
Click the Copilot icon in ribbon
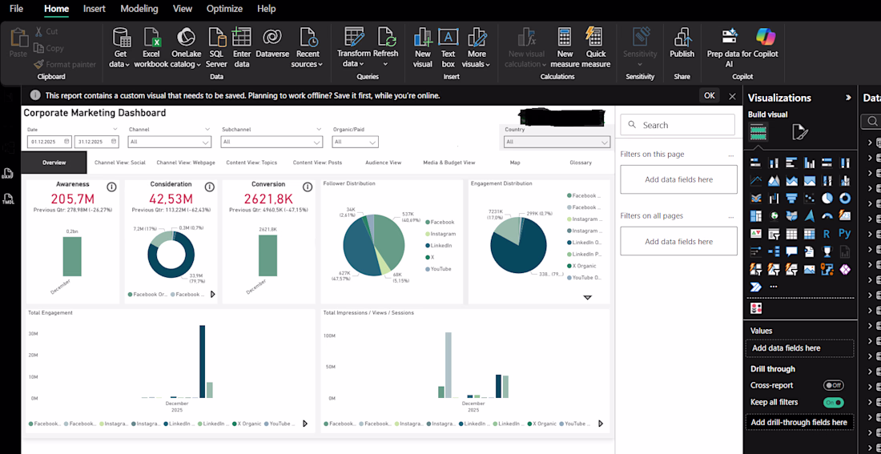point(766,37)
